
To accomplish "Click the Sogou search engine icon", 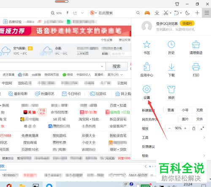I will tap(92, 13).
